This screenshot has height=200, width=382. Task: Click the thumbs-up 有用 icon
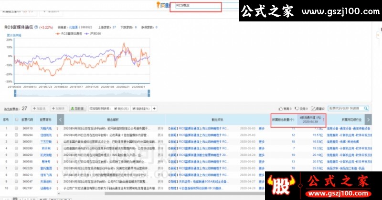281,109
